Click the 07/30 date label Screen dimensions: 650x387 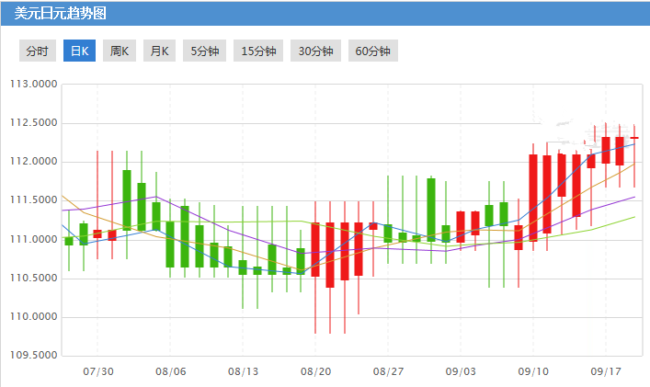97,372
